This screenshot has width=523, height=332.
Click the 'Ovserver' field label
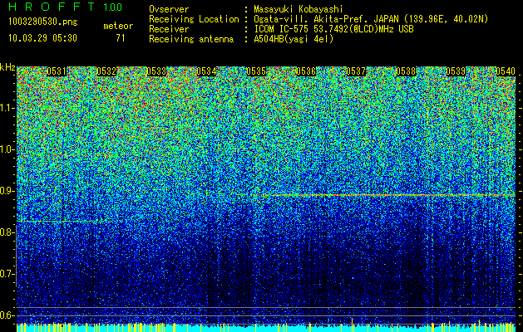tap(169, 9)
